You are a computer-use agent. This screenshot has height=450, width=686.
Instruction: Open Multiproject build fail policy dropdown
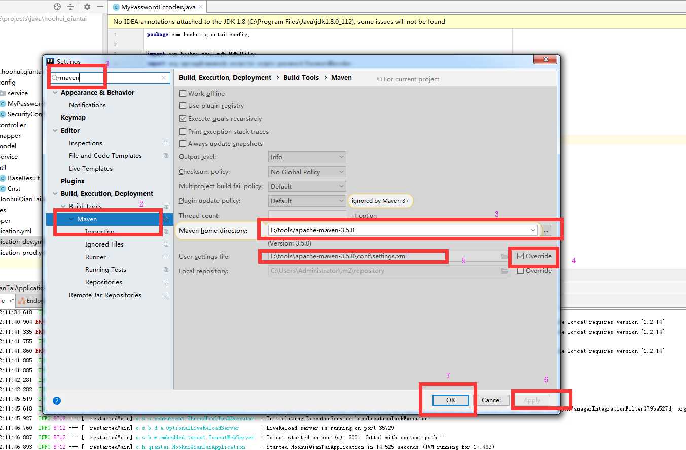[307, 187]
